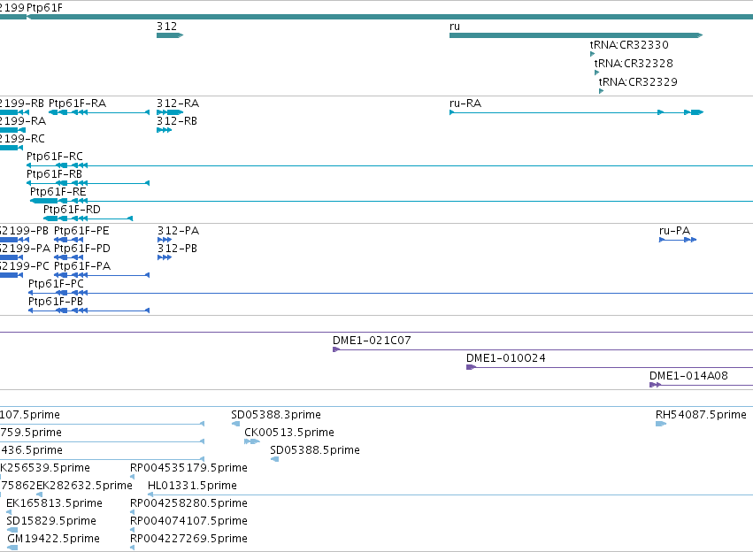
Task: Click EST EK165813.5prime
Action: 54,503
